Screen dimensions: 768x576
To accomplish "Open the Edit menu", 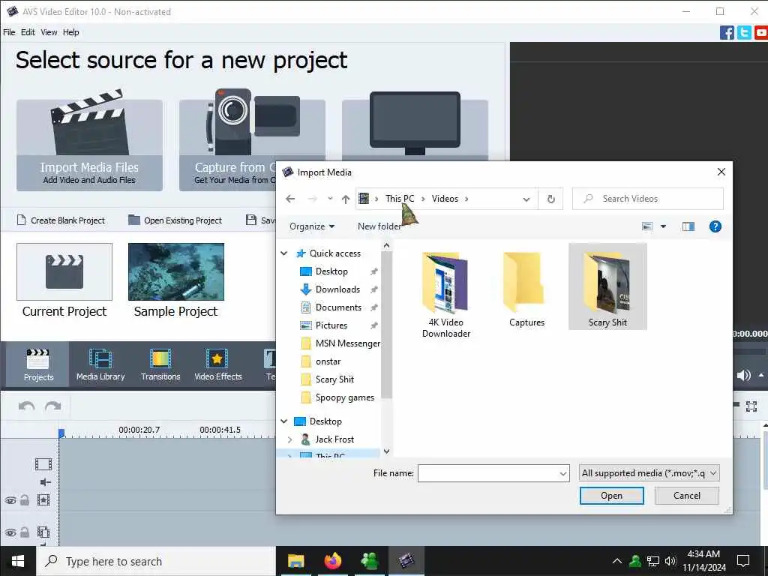I will click(28, 32).
